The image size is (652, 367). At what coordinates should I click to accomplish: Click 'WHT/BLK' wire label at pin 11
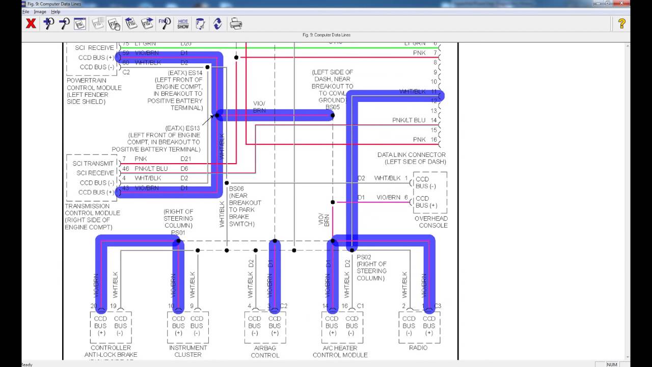point(413,92)
